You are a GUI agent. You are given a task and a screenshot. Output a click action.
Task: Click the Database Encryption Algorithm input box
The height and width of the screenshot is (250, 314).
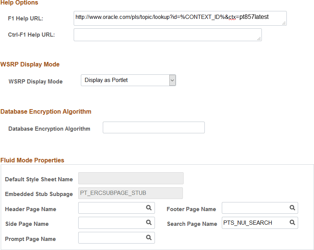point(153,127)
